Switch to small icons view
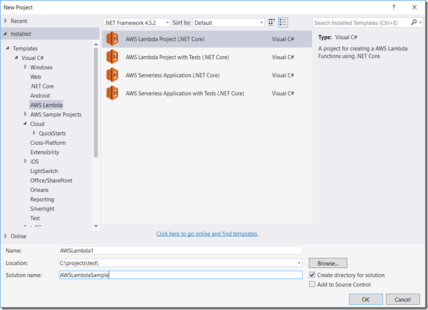 point(271,22)
